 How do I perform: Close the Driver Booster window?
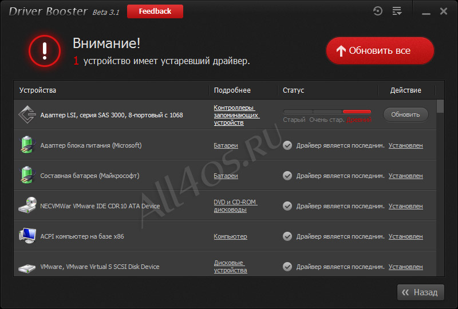tap(443, 11)
